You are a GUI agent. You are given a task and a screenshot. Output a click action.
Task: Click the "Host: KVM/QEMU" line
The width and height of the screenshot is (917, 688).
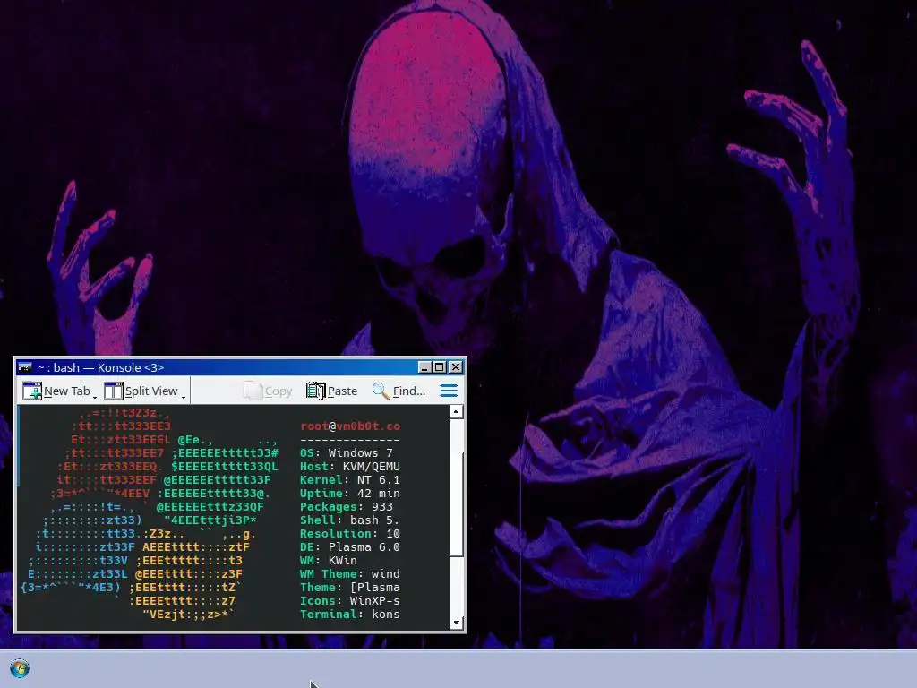click(x=350, y=466)
